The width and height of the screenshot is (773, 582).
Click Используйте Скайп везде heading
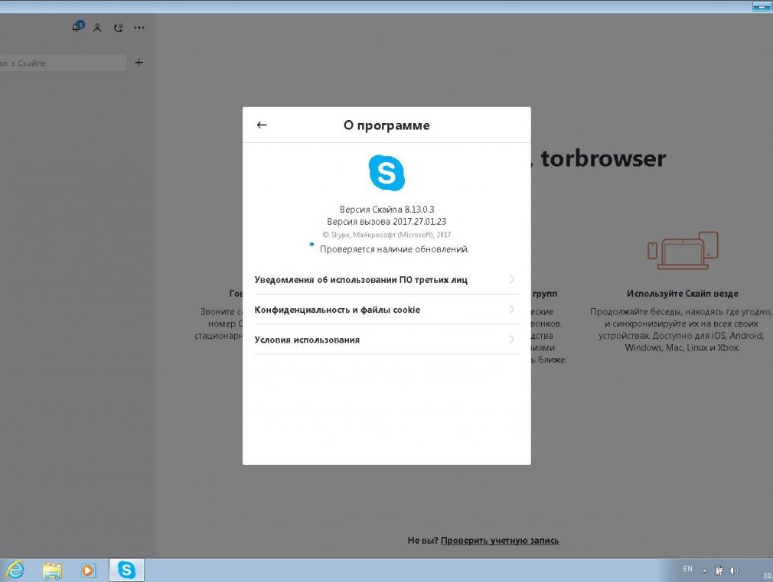click(x=683, y=294)
